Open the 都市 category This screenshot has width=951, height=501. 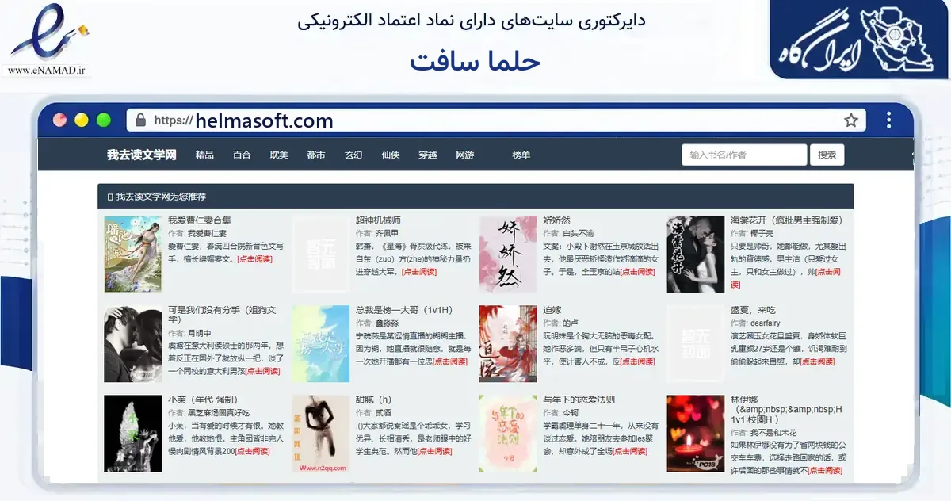click(x=316, y=155)
